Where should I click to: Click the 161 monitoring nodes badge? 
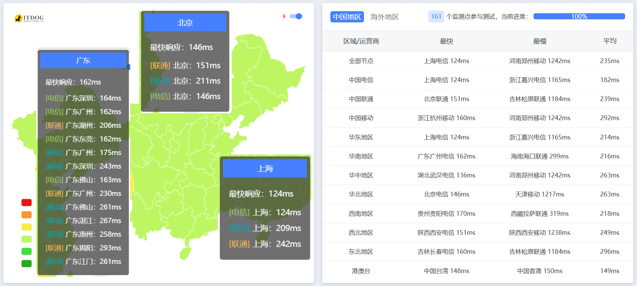pos(436,16)
